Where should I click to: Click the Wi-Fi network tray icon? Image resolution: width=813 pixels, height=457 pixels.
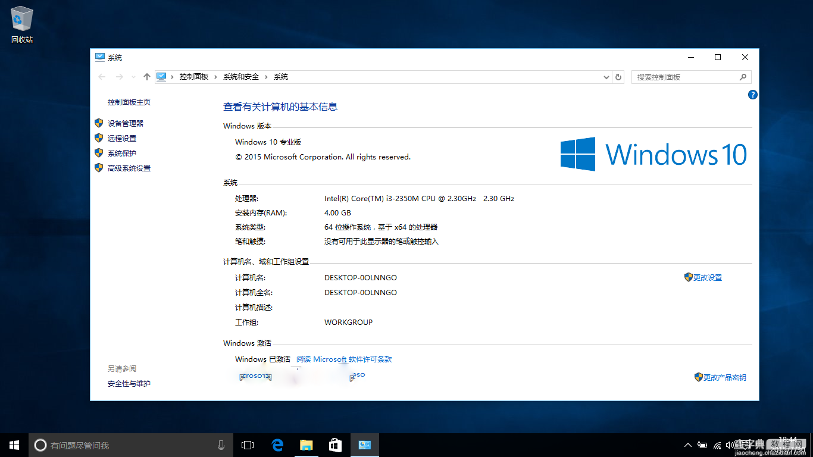point(717,445)
